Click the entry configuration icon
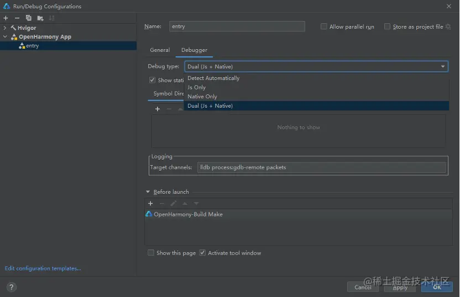460x297 pixels. pos(22,46)
